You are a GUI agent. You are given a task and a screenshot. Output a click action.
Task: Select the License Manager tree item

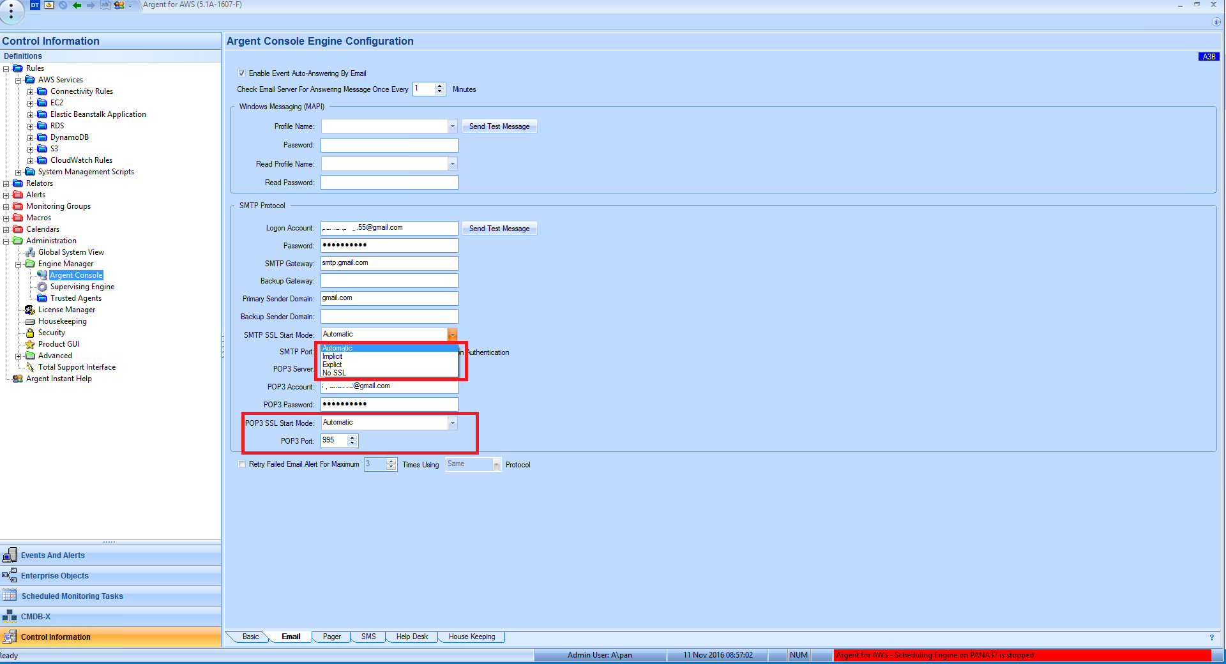tap(66, 310)
